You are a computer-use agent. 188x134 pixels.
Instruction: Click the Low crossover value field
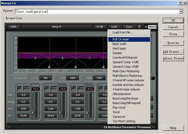[45, 78]
